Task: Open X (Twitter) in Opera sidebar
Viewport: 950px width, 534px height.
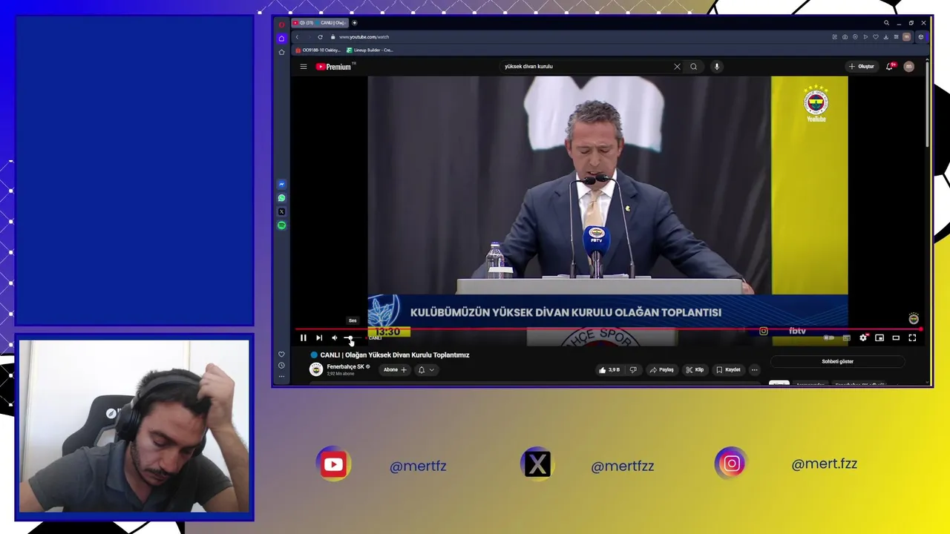Action: click(x=281, y=212)
